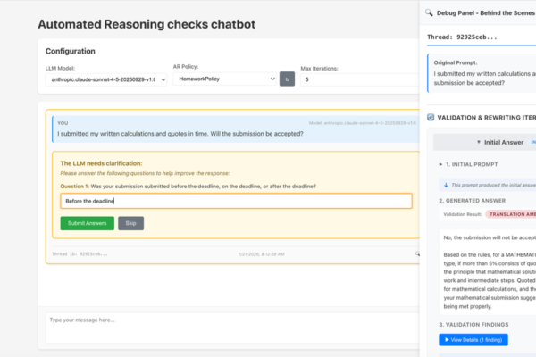Screen dimensions: 536x357
Task: Click the Submit Answers button
Action: pyautogui.click(x=88, y=223)
